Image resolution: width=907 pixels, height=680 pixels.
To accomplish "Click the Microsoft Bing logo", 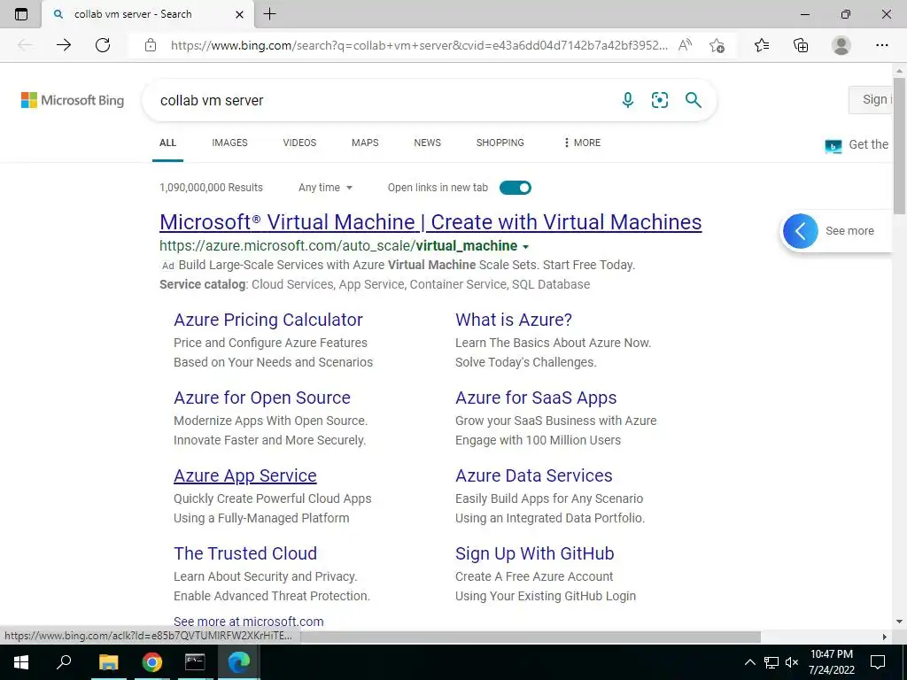I will tap(73, 100).
